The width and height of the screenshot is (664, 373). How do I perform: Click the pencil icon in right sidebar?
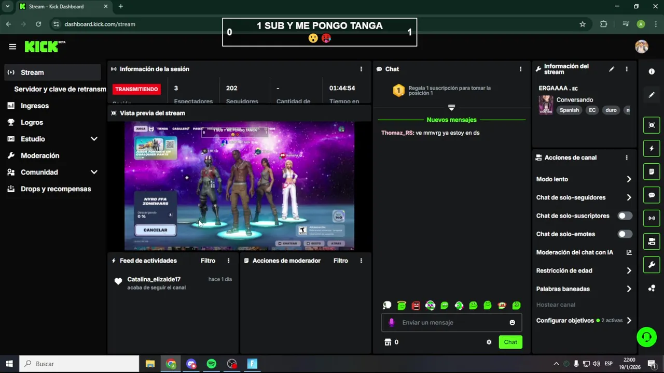(x=652, y=95)
